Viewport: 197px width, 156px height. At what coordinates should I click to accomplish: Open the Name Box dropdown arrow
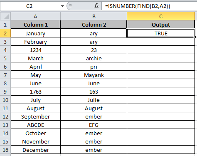(x=62, y=6)
